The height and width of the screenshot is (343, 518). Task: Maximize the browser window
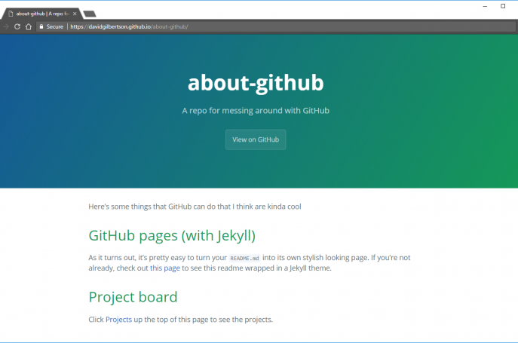503,6
